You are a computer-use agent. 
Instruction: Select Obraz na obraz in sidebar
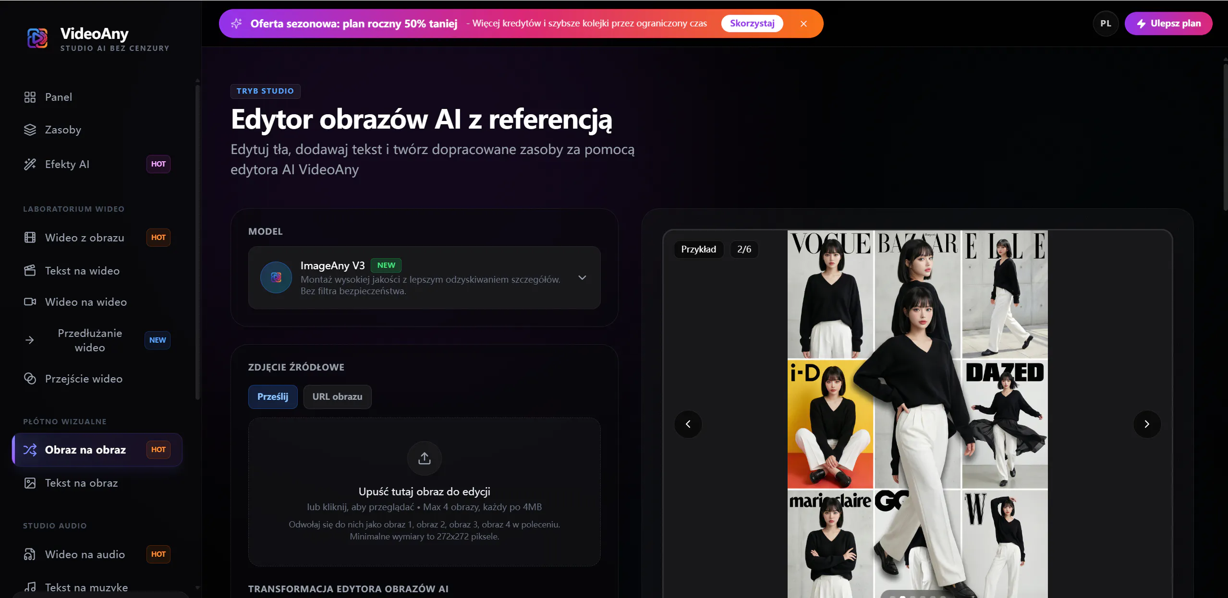point(97,450)
